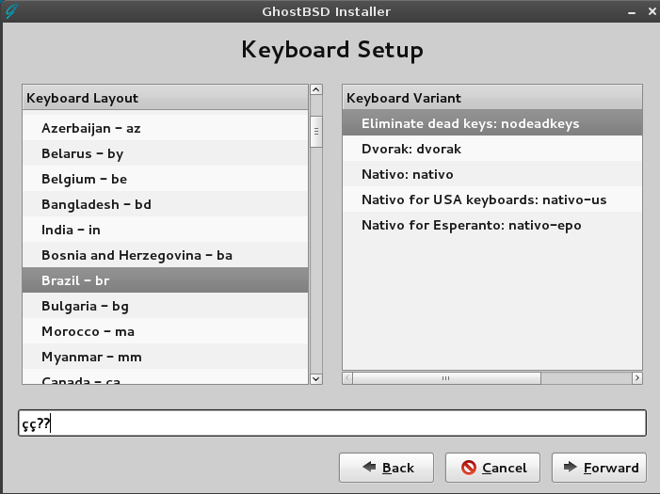Choose Myanmar - mm layout
The width and height of the screenshot is (660, 494).
(166, 357)
